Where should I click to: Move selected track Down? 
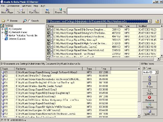point(150,85)
